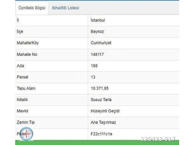
Task: Click the Susuz Tarla value
Action: point(101,100)
